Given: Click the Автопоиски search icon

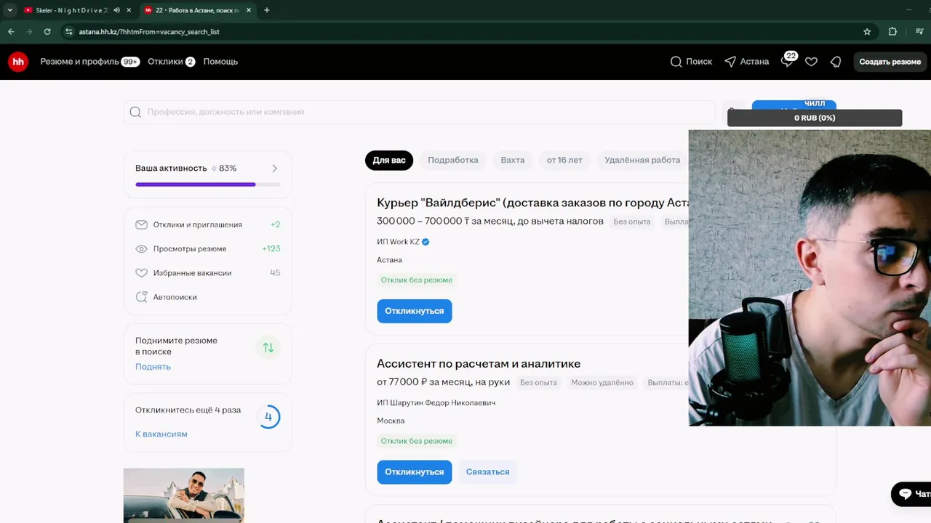Looking at the screenshot, I should coord(141,297).
